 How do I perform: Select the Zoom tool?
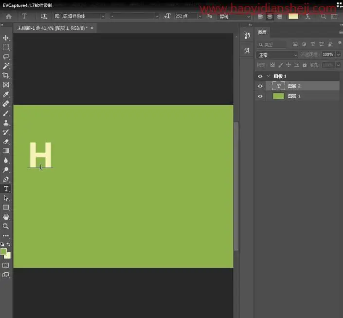coord(6,226)
